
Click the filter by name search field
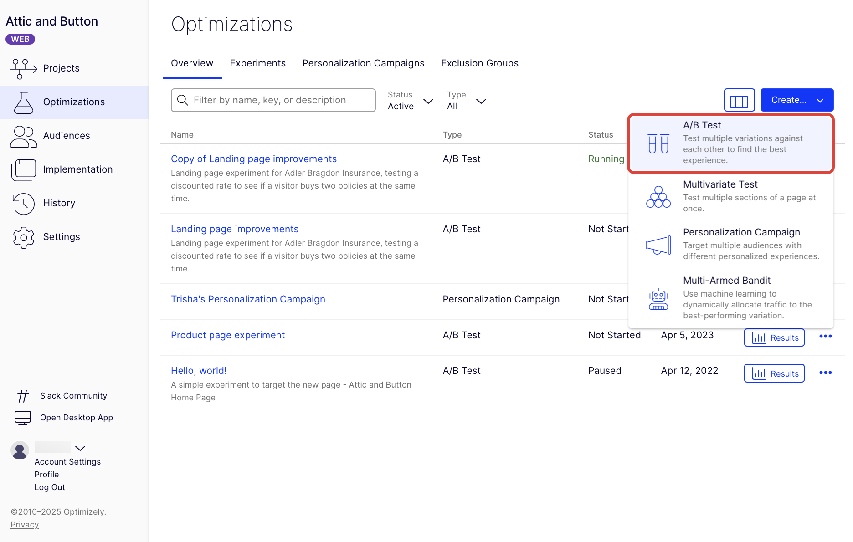[273, 100]
